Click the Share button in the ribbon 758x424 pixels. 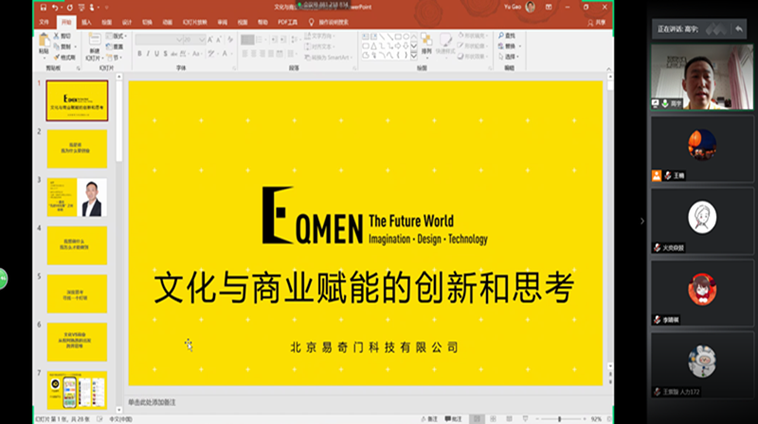595,21
